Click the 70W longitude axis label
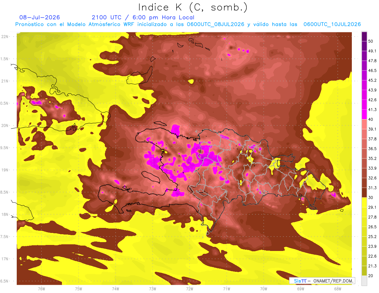Screen dimensions: 379x293 [263, 289]
